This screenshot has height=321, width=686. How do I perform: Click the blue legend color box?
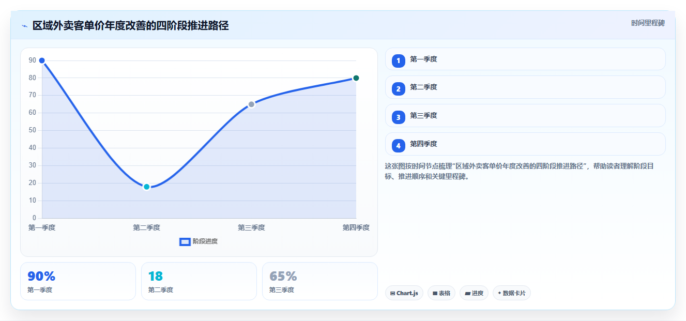tap(185, 242)
